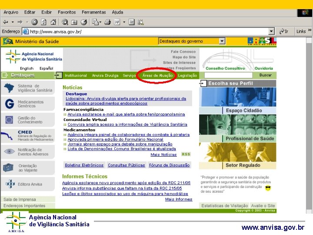
Task: Click the Edit with Word toolbar icon
Action: pos(117,22)
